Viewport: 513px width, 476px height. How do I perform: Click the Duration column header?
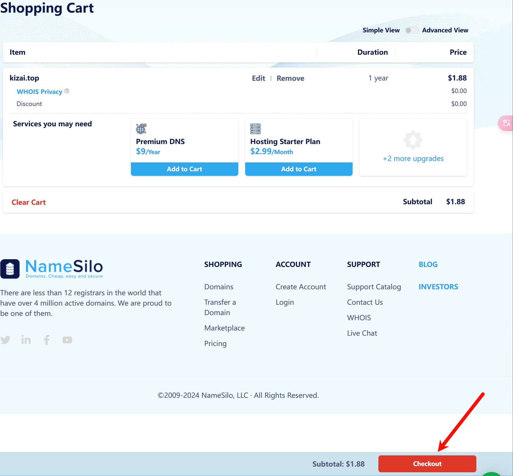[x=372, y=52]
